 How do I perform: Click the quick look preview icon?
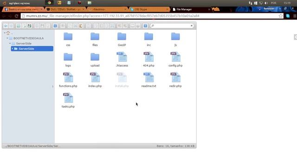click(63, 26)
